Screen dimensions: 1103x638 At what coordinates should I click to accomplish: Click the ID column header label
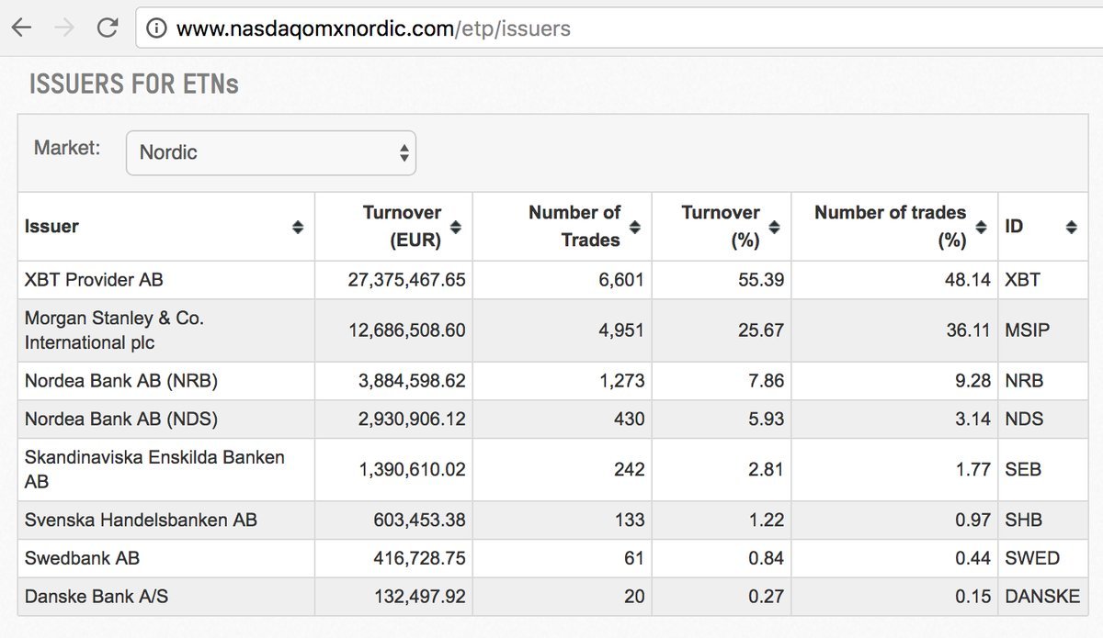tap(1014, 227)
